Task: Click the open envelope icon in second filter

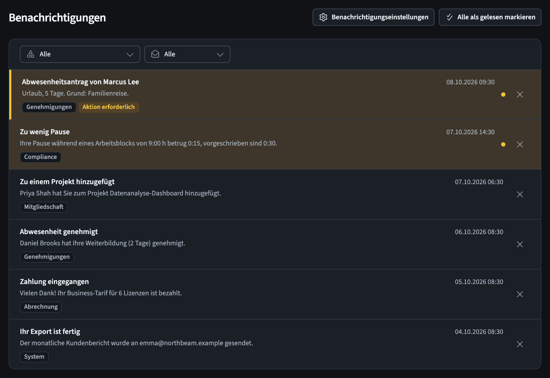Action: [x=155, y=54]
